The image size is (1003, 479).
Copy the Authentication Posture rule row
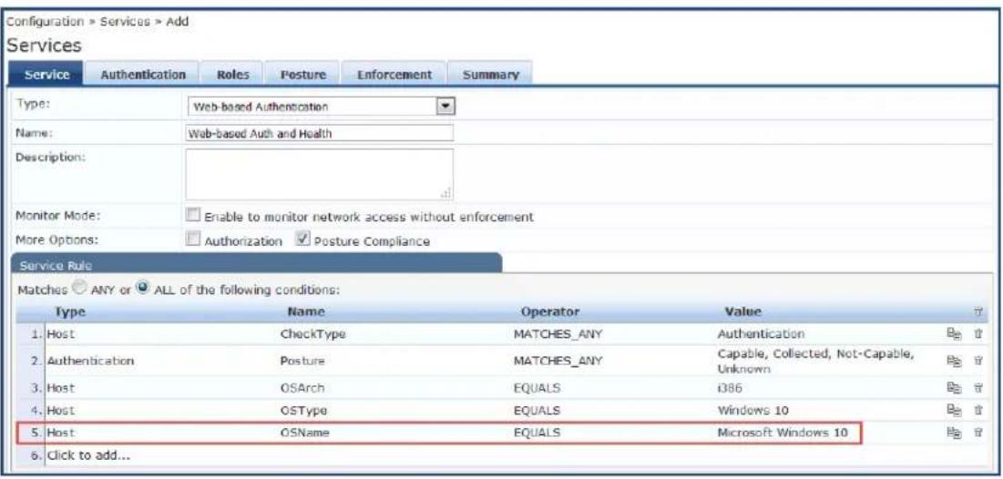point(952,362)
